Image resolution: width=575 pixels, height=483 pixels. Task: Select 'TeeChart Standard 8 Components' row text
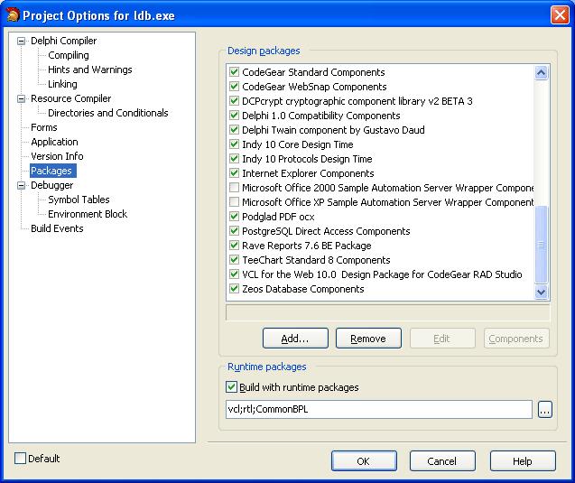tap(316, 260)
